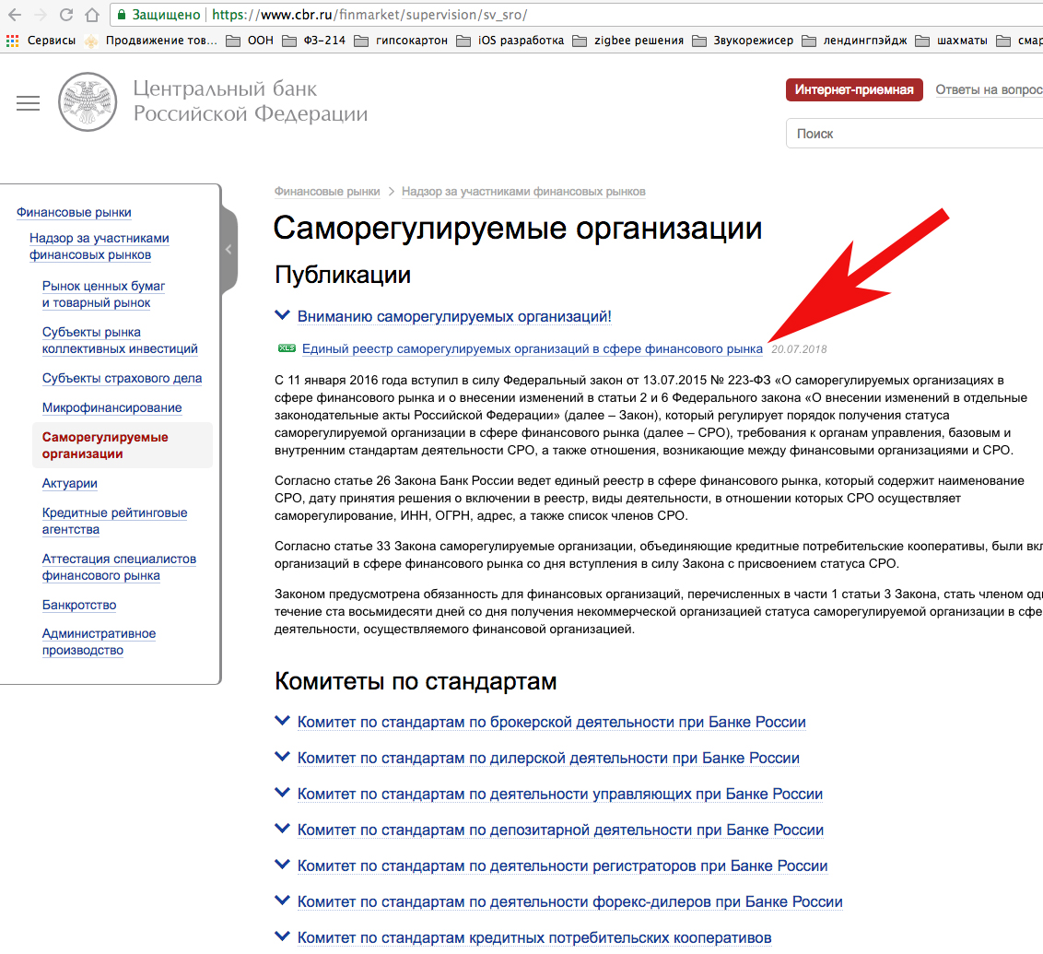Open the Продвижение тов... bookmark

[150, 41]
